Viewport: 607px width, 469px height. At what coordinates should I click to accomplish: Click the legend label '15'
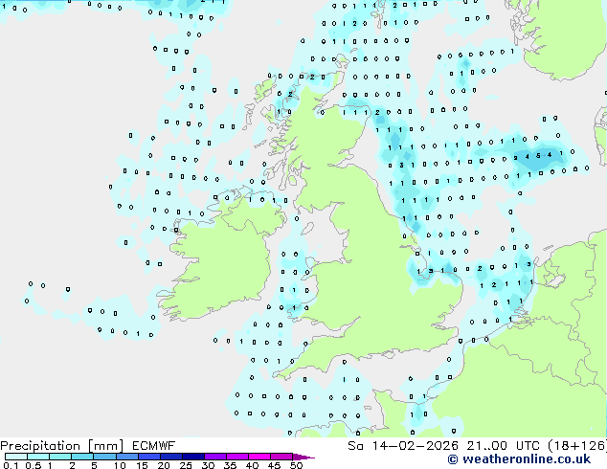click(x=142, y=465)
